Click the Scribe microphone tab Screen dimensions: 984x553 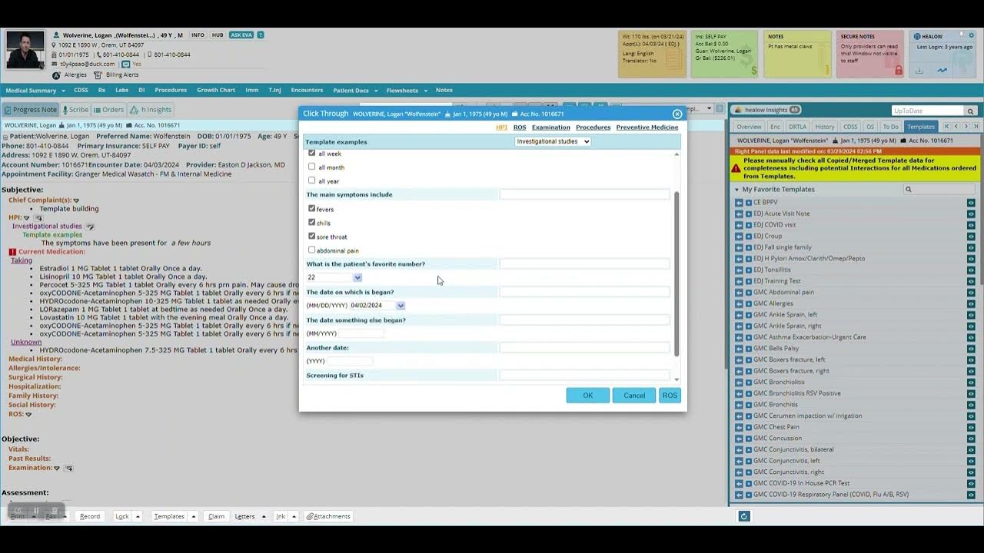pyautogui.click(x=75, y=110)
